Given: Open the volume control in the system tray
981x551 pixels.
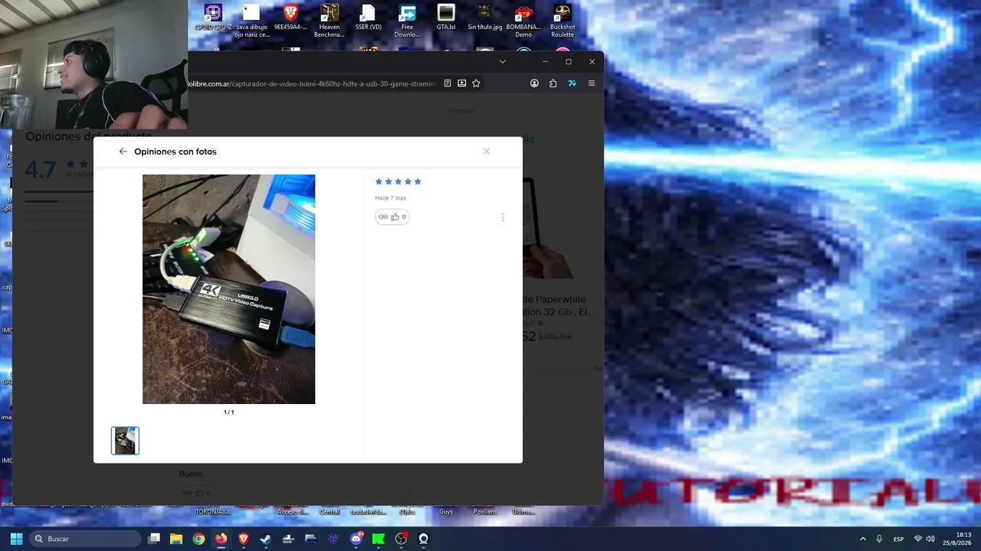Looking at the screenshot, I should pyautogui.click(x=930, y=539).
